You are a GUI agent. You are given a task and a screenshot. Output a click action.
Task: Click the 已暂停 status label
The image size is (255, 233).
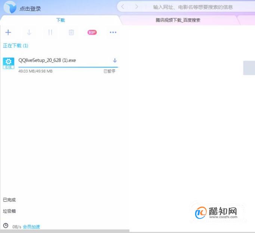(109, 71)
